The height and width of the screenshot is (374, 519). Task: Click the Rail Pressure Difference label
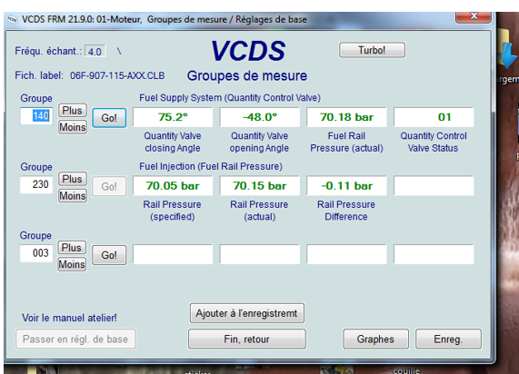tap(346, 211)
